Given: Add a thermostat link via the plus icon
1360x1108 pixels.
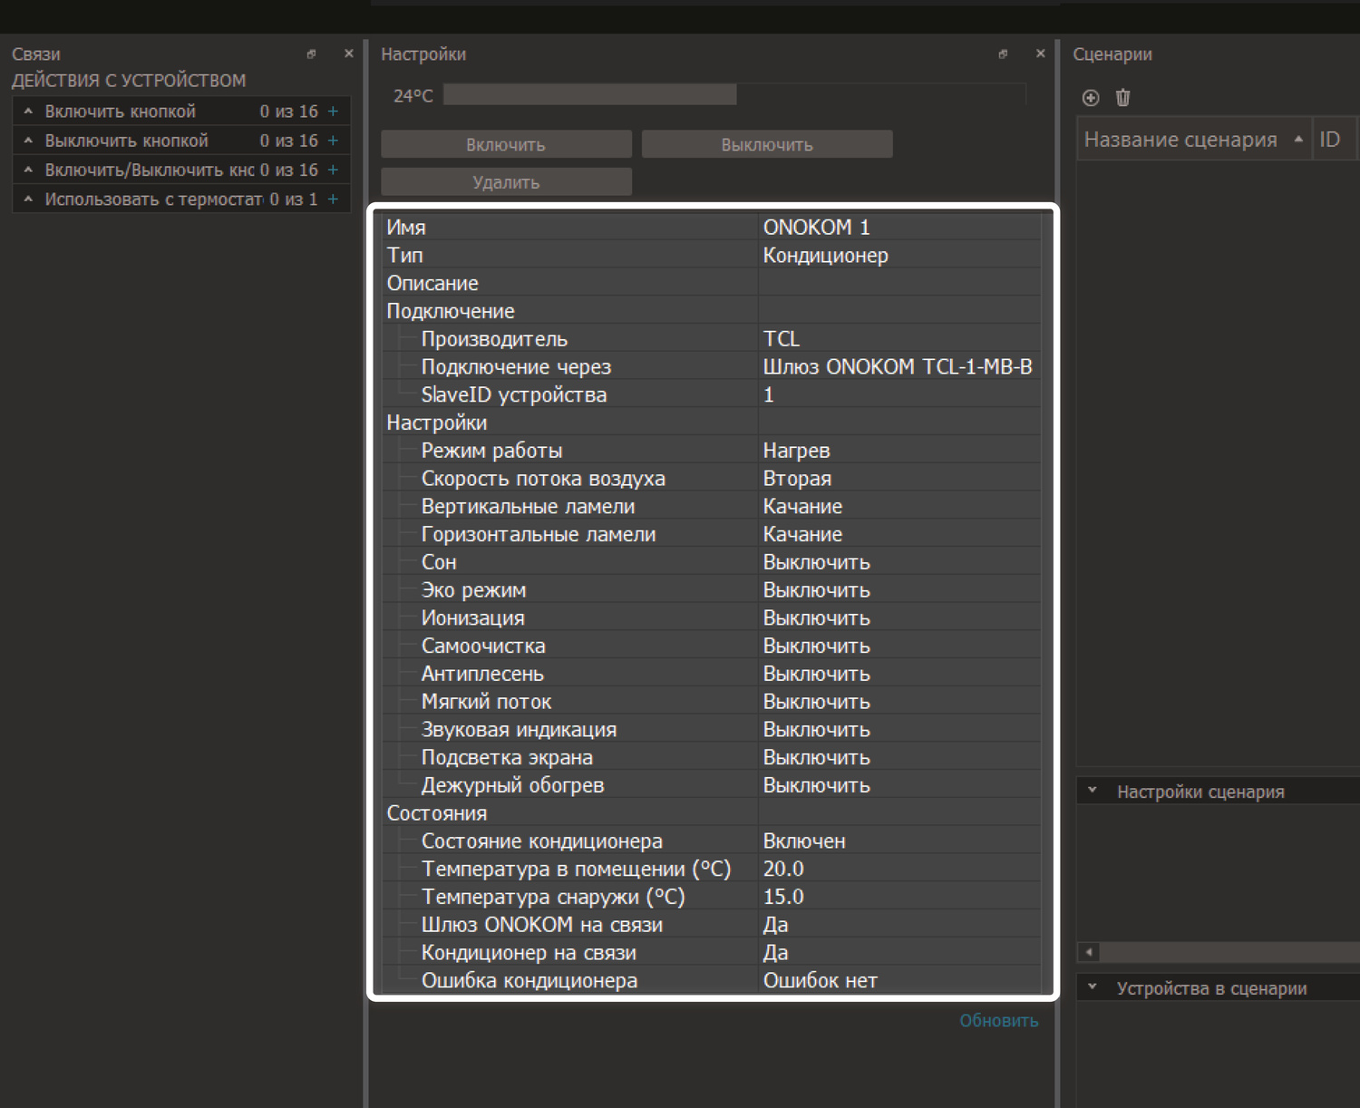Looking at the screenshot, I should pyautogui.click(x=333, y=199).
